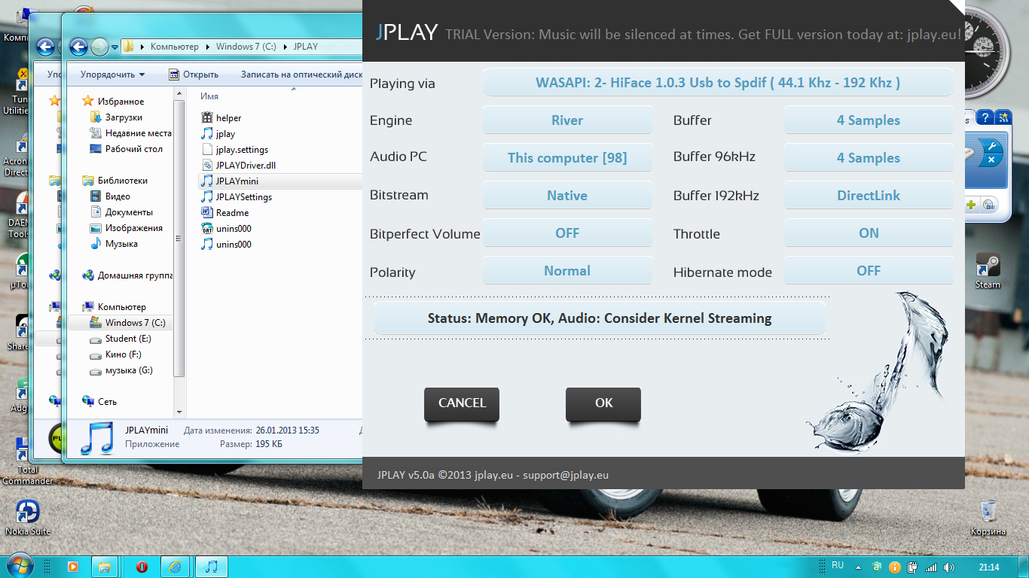Show hidden tray icons arrow
Image resolution: width=1029 pixels, height=578 pixels.
pos(859,567)
